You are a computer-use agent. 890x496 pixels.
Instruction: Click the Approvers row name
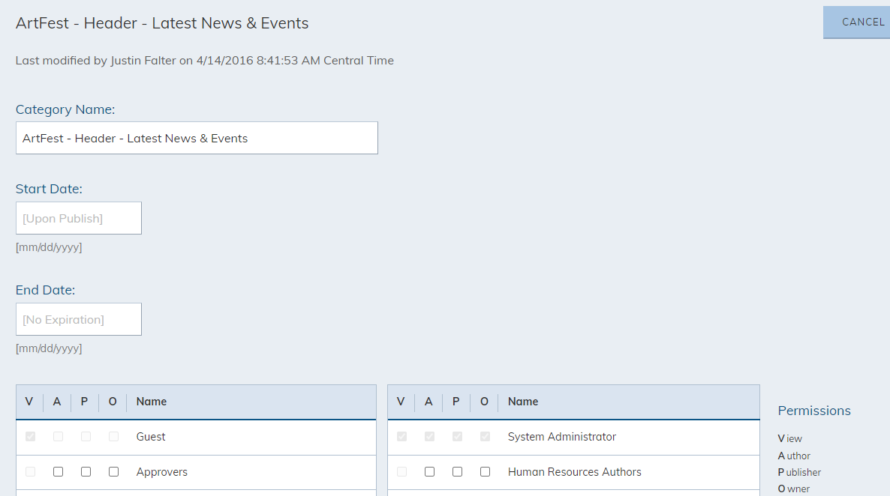(162, 472)
